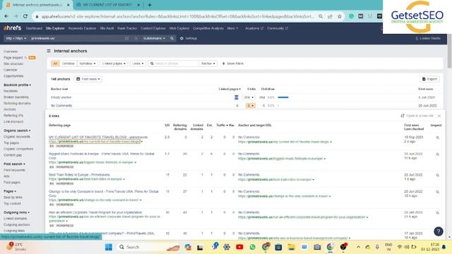This screenshot has height=254, width=452.
Task: Open MY CURRENT LIST OF FAVORITE TRAVEL BLOGS link
Action: pos(98,137)
